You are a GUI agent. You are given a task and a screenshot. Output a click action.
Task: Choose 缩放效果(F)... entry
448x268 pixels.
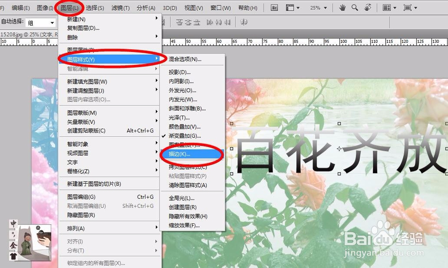pyautogui.click(x=184, y=225)
